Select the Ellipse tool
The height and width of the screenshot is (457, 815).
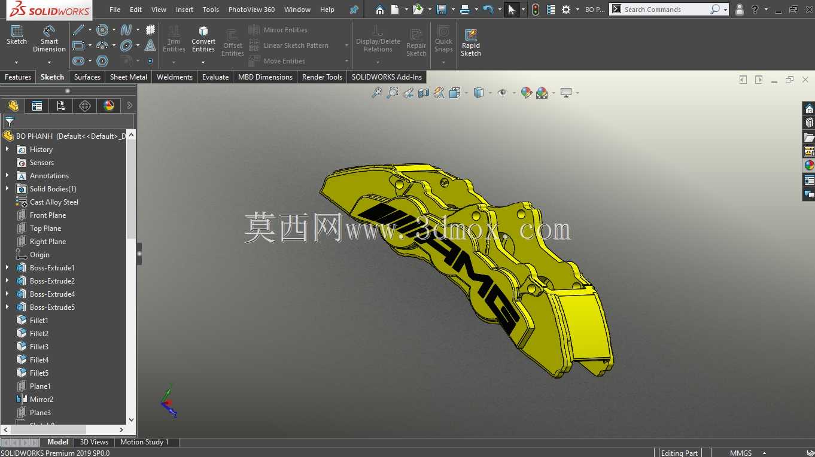click(126, 45)
